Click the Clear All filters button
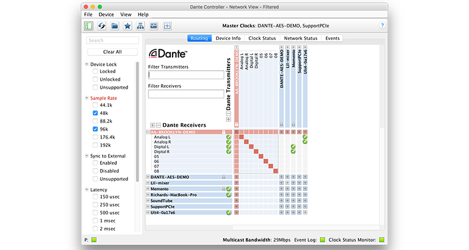This screenshot has height=250, width=469. coord(113,52)
